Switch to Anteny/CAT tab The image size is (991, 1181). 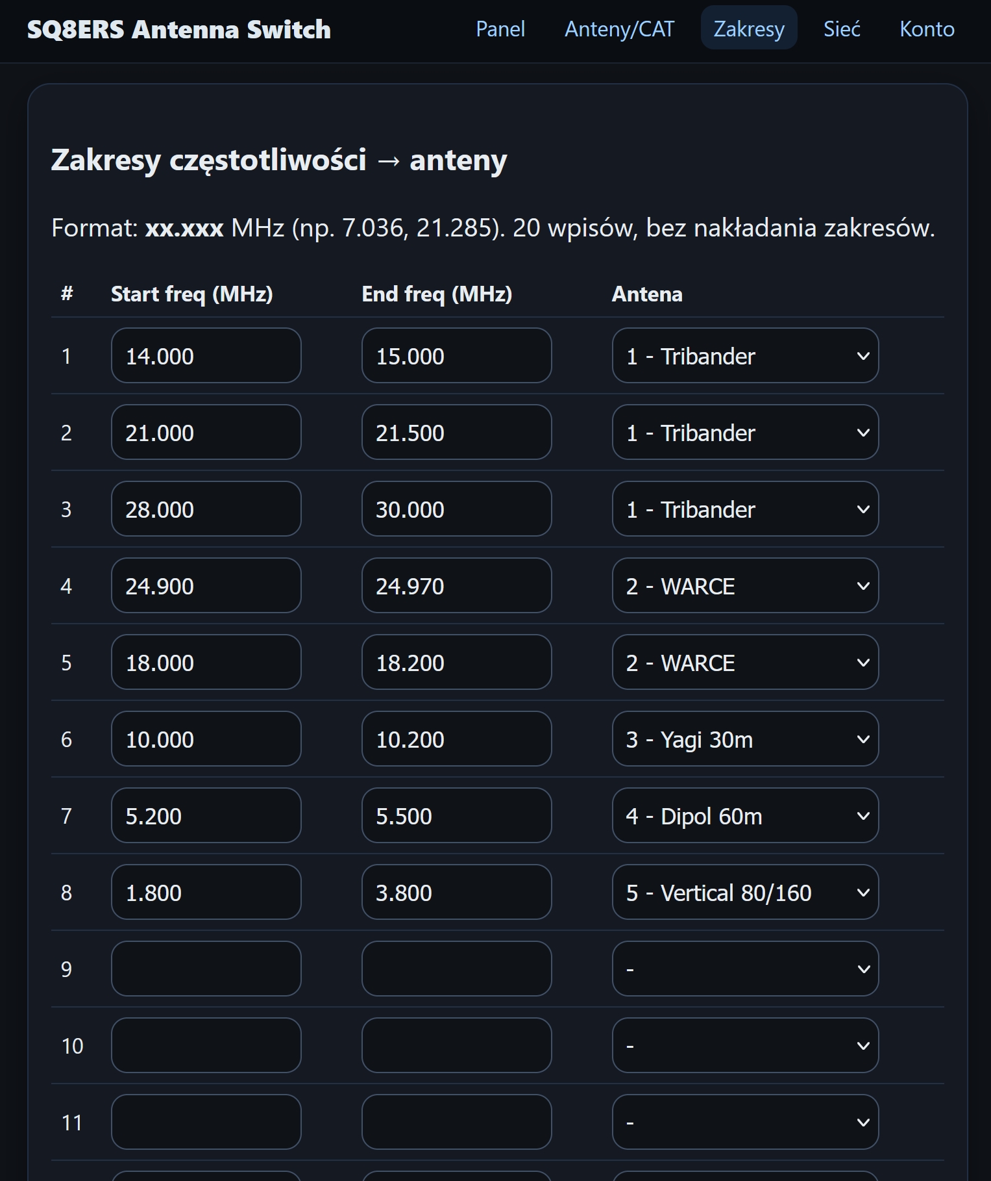tap(619, 29)
